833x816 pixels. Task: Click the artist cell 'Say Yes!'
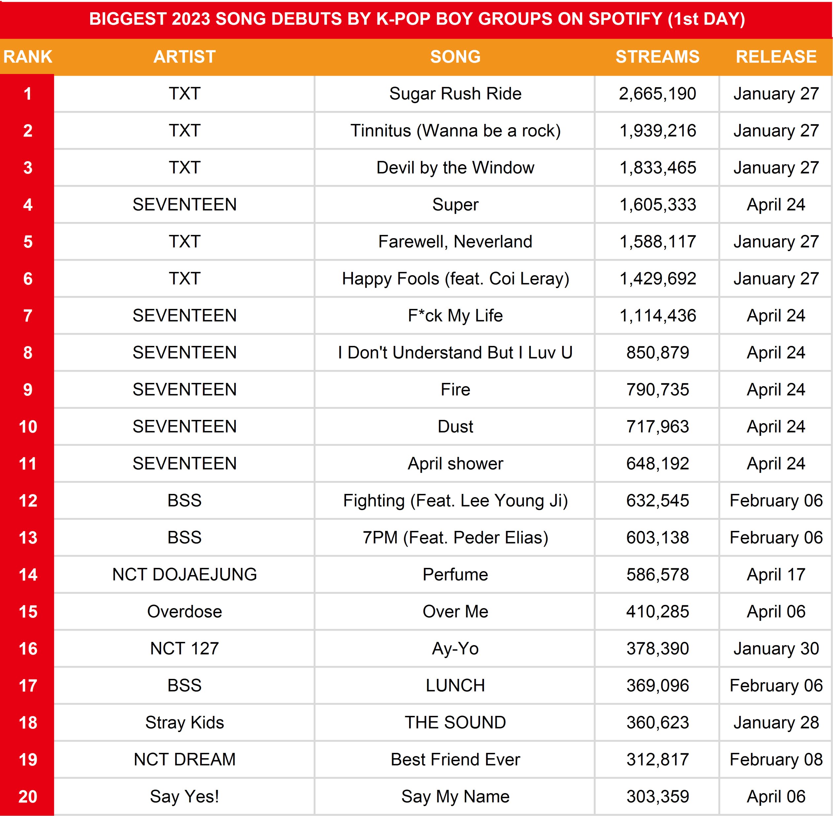tap(184, 797)
